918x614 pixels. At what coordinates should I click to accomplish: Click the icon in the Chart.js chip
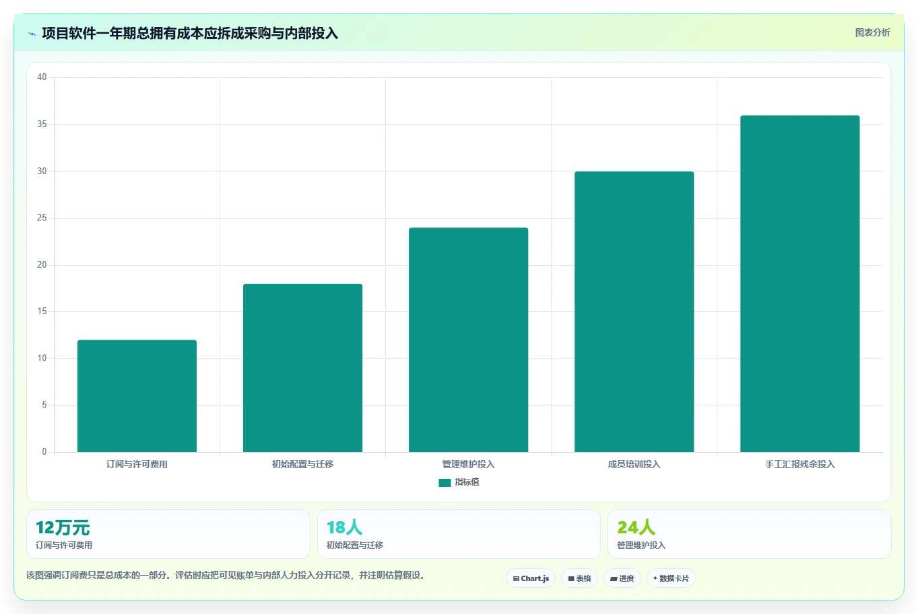click(516, 578)
